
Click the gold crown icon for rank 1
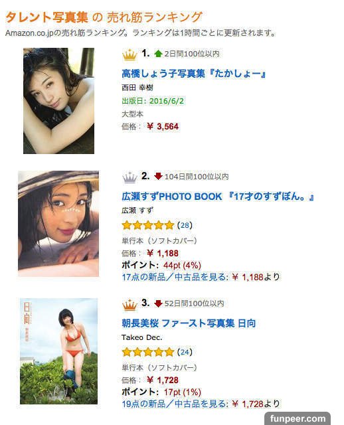point(129,54)
